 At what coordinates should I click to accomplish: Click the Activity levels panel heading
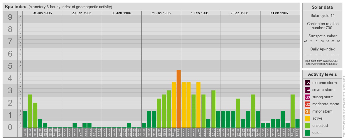click(x=322, y=74)
